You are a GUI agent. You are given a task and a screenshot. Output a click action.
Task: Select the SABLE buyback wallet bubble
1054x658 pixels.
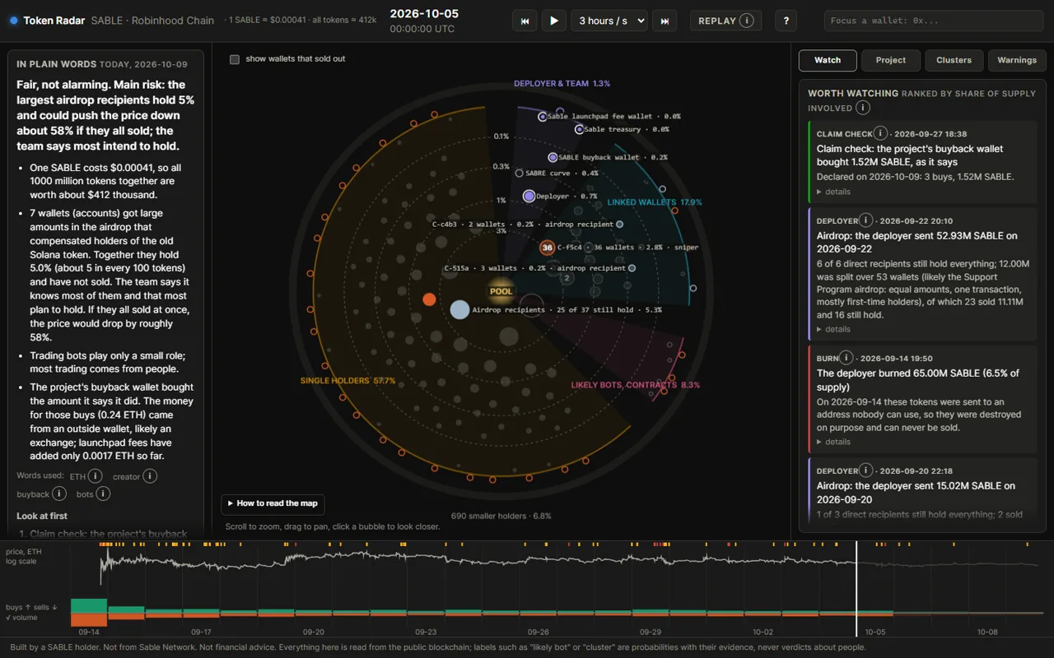pyautogui.click(x=553, y=157)
